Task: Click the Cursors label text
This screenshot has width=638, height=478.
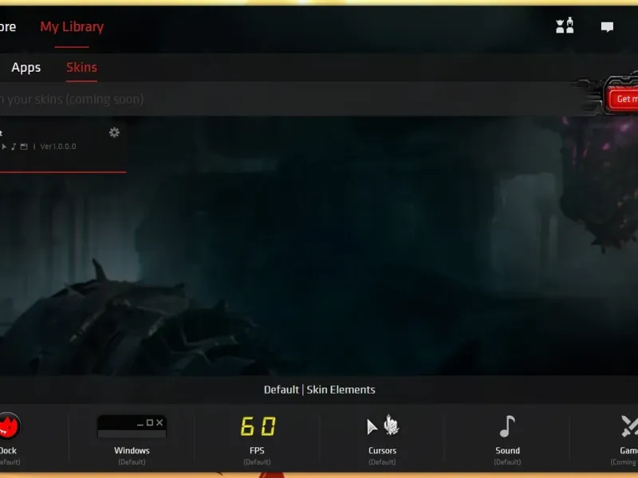Action: [x=383, y=450]
